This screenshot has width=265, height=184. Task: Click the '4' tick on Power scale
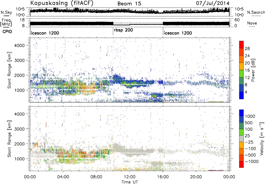[x=246, y=92]
